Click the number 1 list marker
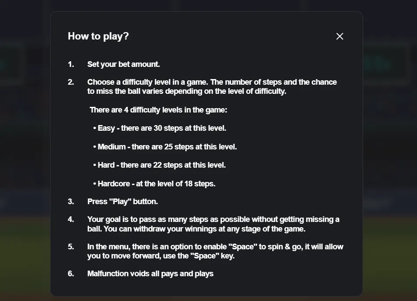This screenshot has width=417, height=301. (x=70, y=64)
